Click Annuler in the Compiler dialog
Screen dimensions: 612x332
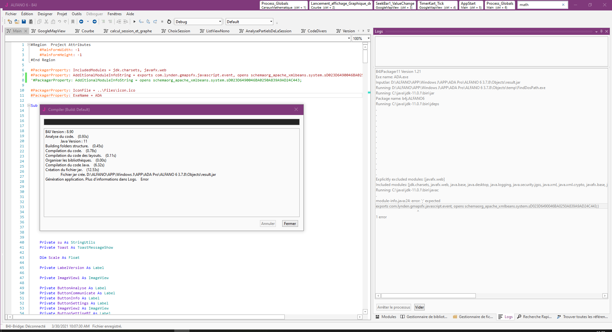click(268, 224)
